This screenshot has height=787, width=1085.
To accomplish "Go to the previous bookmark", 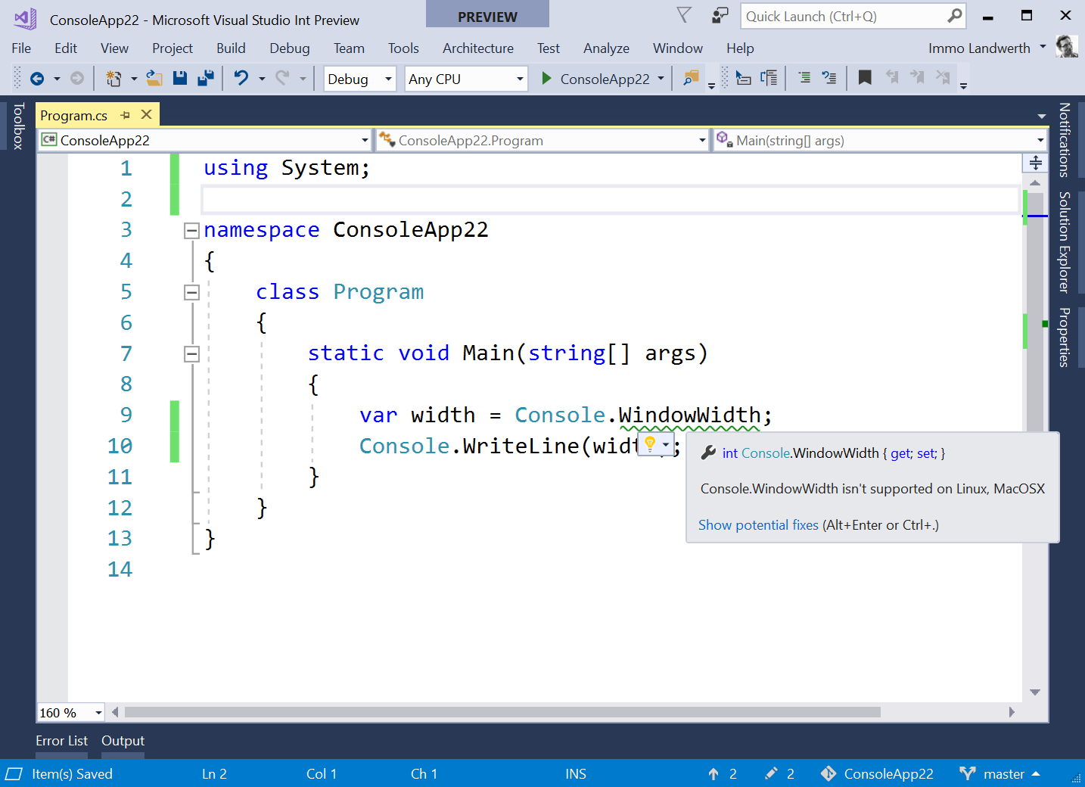I will [x=893, y=78].
